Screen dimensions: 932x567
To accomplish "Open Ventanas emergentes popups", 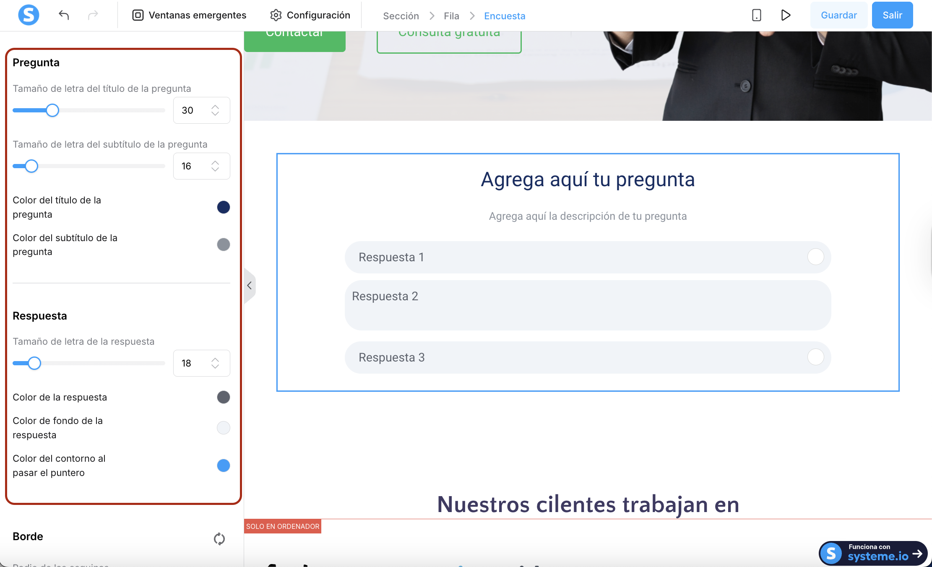I will (x=189, y=15).
